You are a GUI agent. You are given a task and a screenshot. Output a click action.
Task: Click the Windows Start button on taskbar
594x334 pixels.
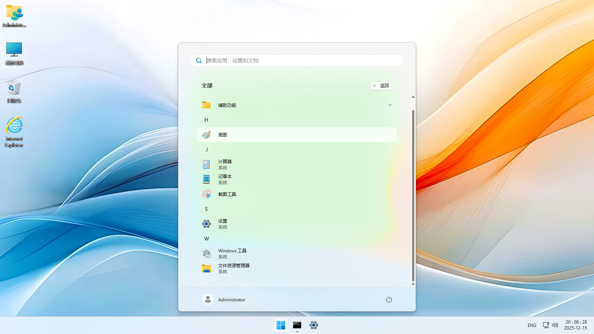click(x=281, y=325)
